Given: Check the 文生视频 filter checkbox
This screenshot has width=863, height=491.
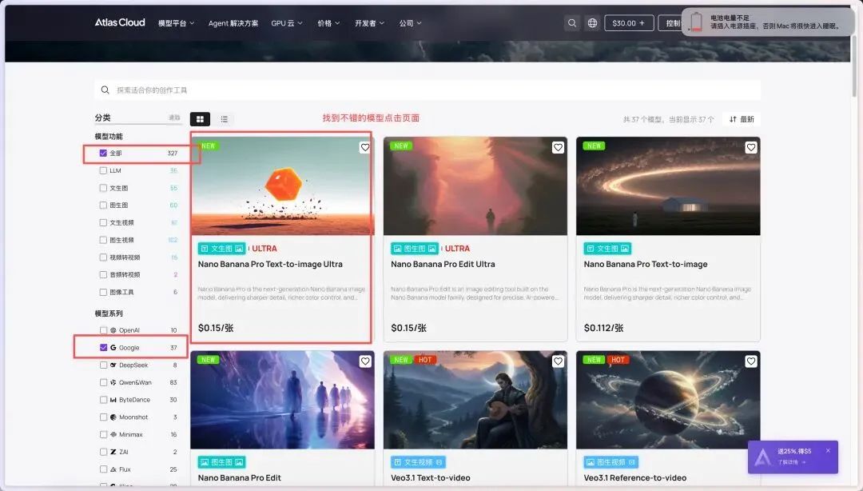Looking at the screenshot, I should pyautogui.click(x=103, y=222).
